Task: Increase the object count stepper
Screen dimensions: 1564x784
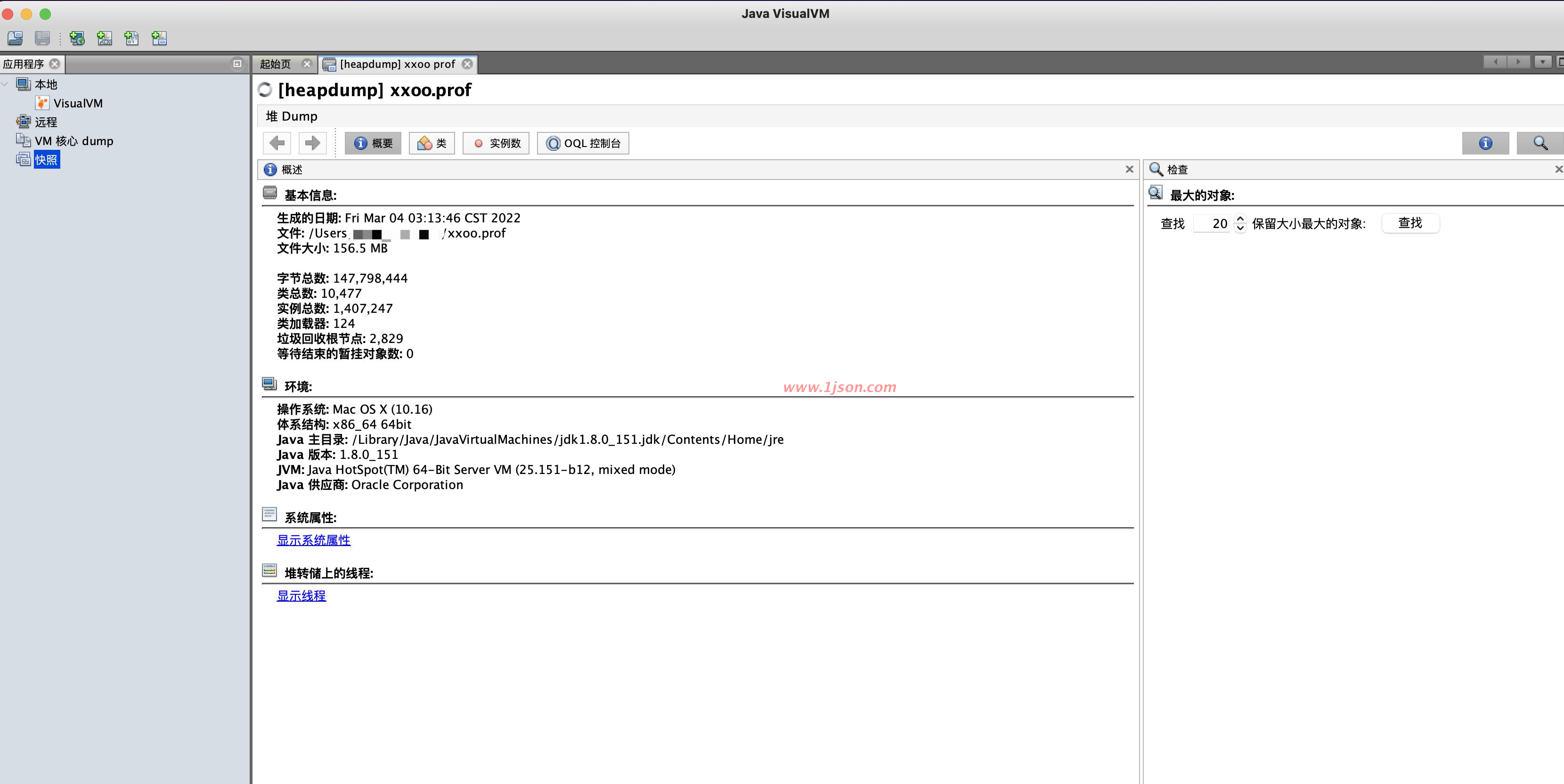Action: (x=1240, y=219)
